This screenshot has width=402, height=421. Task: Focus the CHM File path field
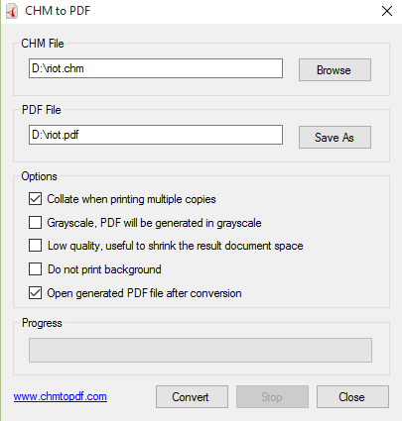[156, 68]
